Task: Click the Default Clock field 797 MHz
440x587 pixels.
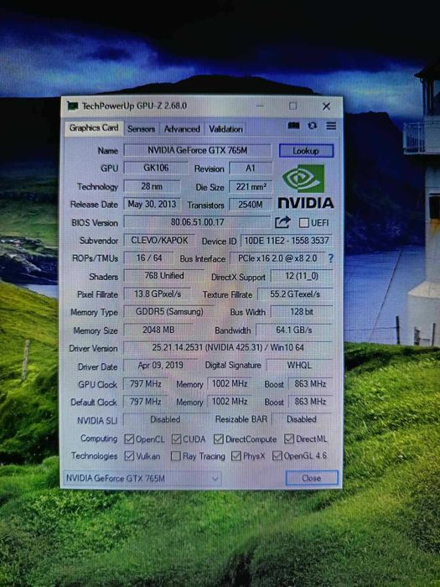Action: click(x=146, y=402)
